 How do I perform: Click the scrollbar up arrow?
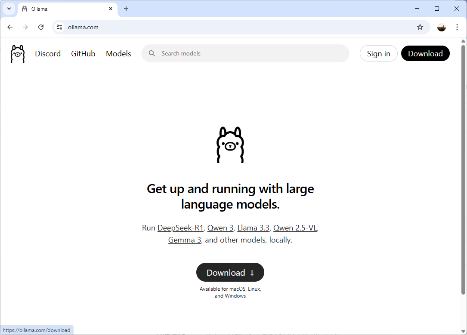[463, 41]
